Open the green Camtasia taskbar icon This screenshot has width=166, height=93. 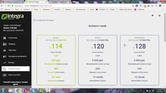pos(41,91)
